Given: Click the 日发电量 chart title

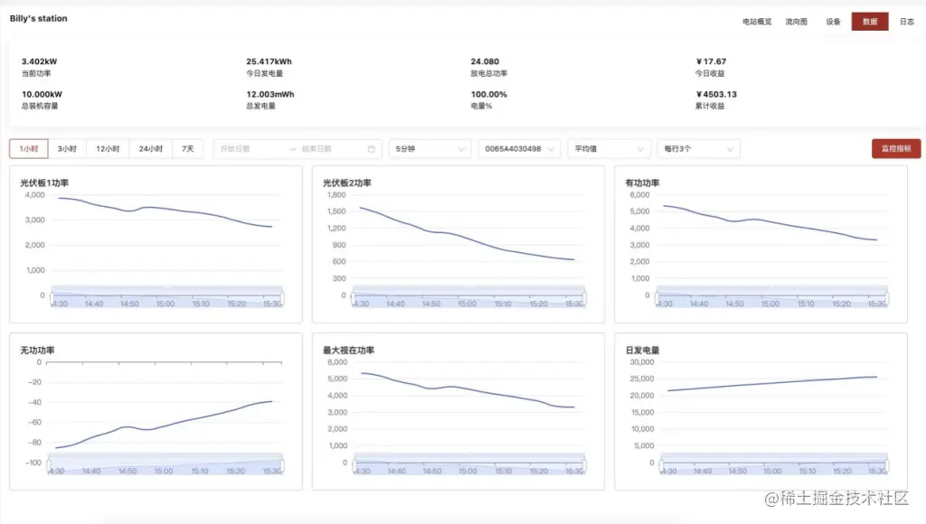Looking at the screenshot, I should pos(642,351).
